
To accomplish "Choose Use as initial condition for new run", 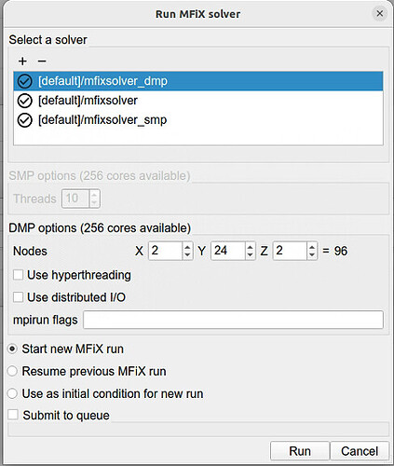I will click(x=12, y=393).
